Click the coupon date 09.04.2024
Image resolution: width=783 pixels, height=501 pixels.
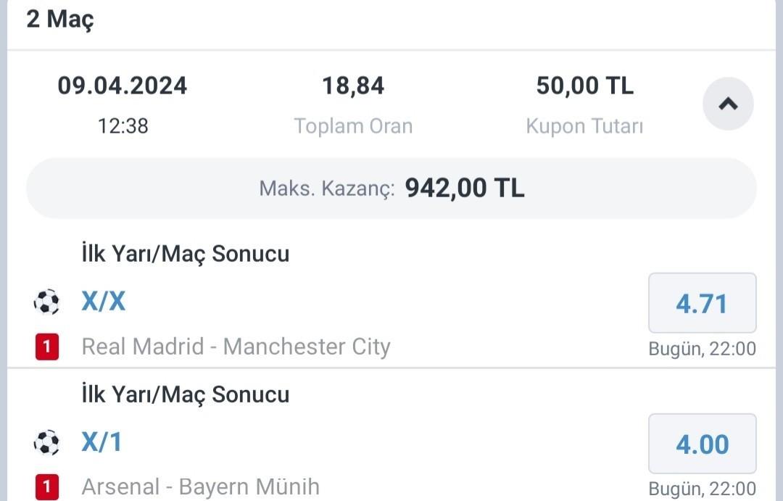click(x=123, y=86)
